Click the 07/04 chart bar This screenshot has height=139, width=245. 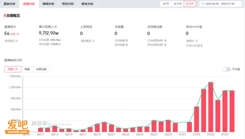(204, 110)
